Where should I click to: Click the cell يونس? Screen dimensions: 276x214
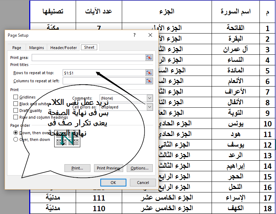[x=236, y=124]
